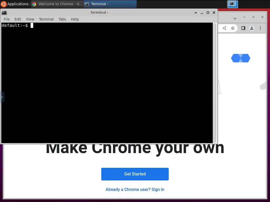
Task: Shade the Terminal window with up arrow
Action: click(x=196, y=13)
